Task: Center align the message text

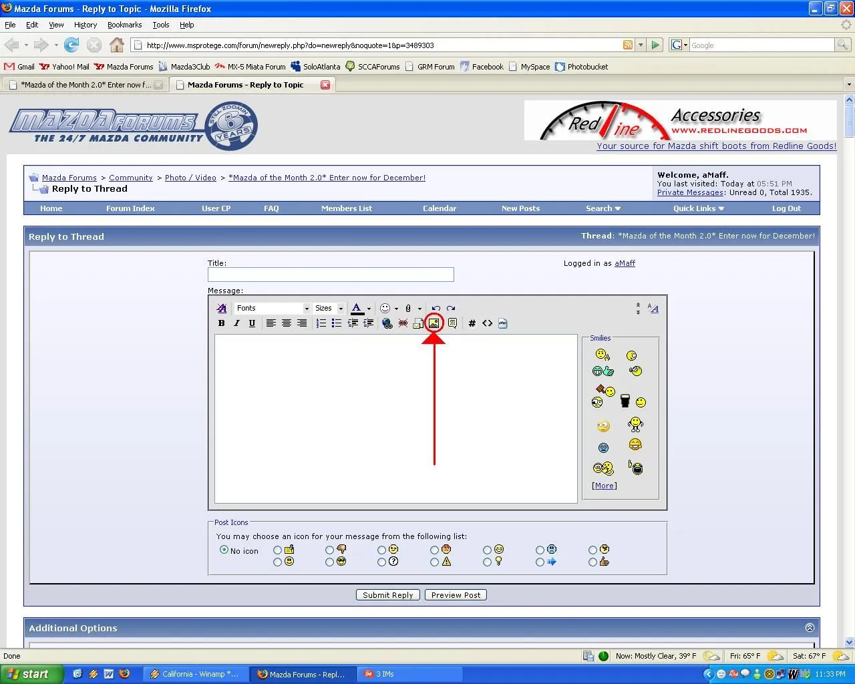Action: tap(286, 323)
